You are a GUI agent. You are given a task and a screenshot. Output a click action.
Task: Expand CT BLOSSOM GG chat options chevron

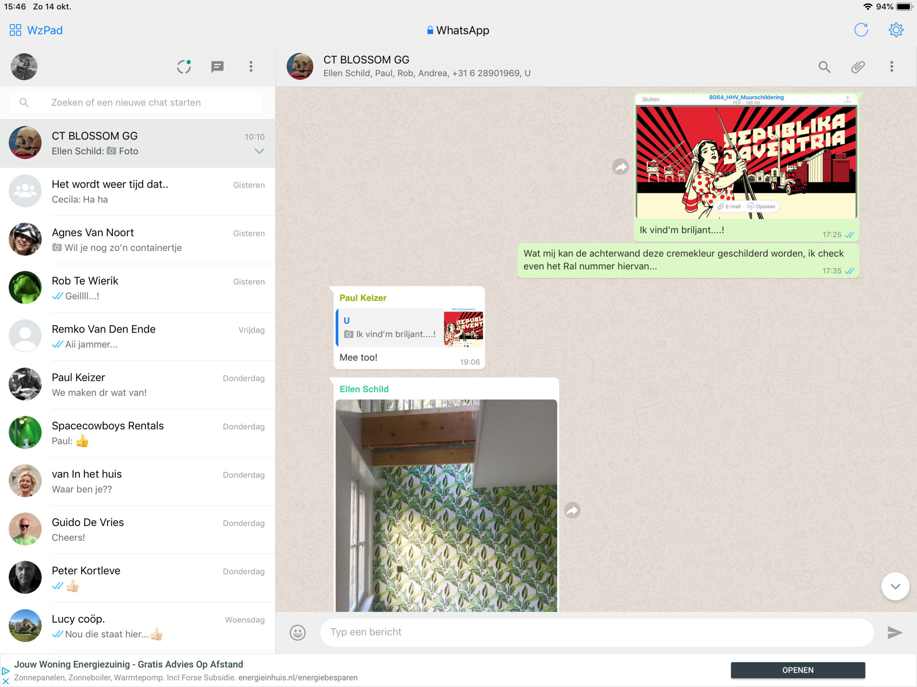pyautogui.click(x=259, y=151)
